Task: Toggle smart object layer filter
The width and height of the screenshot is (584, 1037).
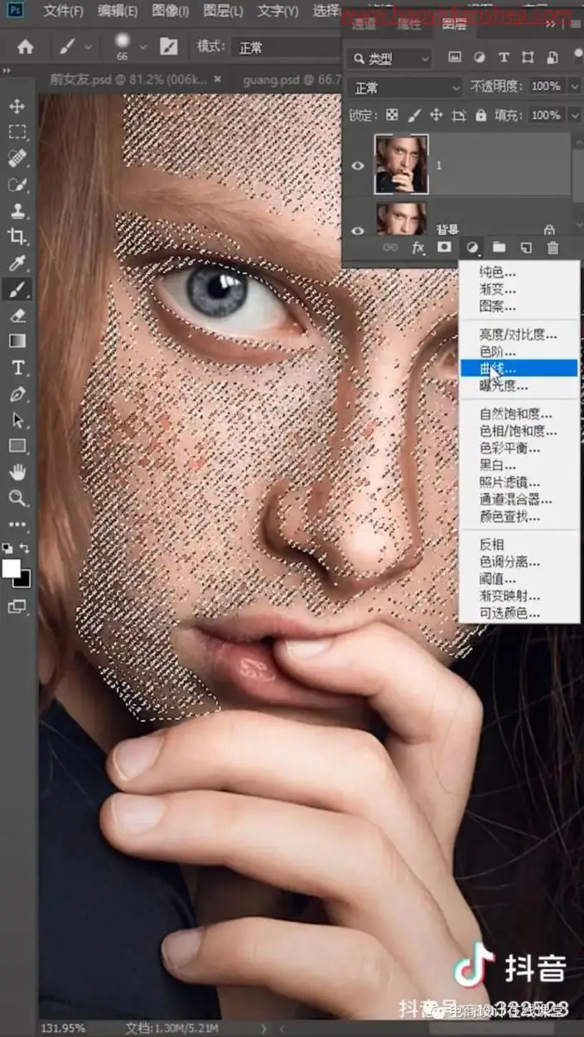Action: click(x=553, y=58)
